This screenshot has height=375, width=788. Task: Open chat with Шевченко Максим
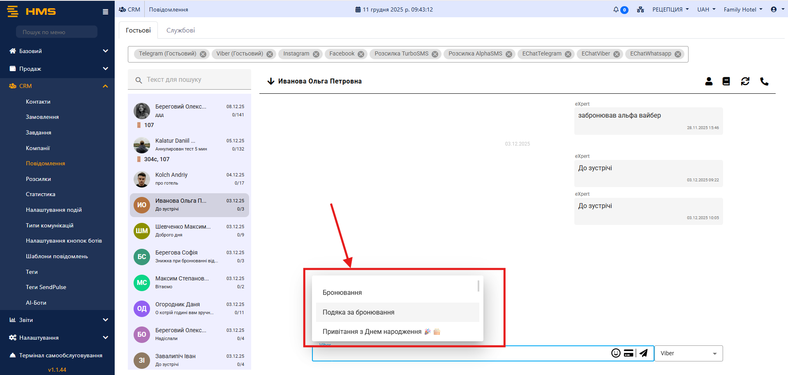189,231
